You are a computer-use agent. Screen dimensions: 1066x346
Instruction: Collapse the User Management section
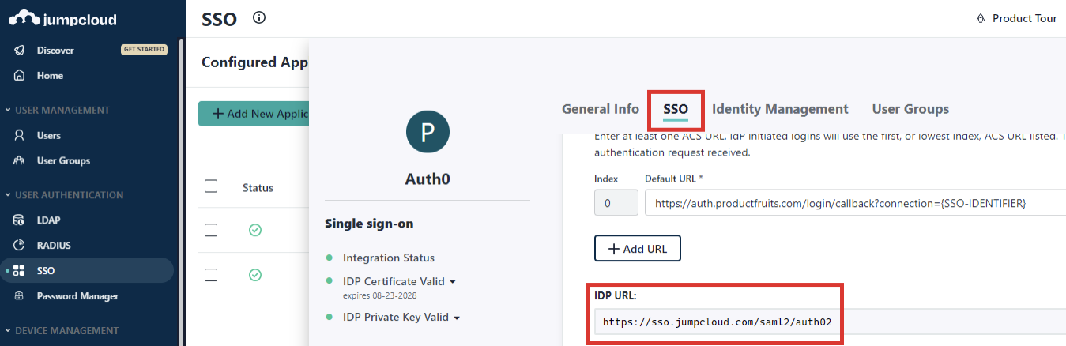57,110
